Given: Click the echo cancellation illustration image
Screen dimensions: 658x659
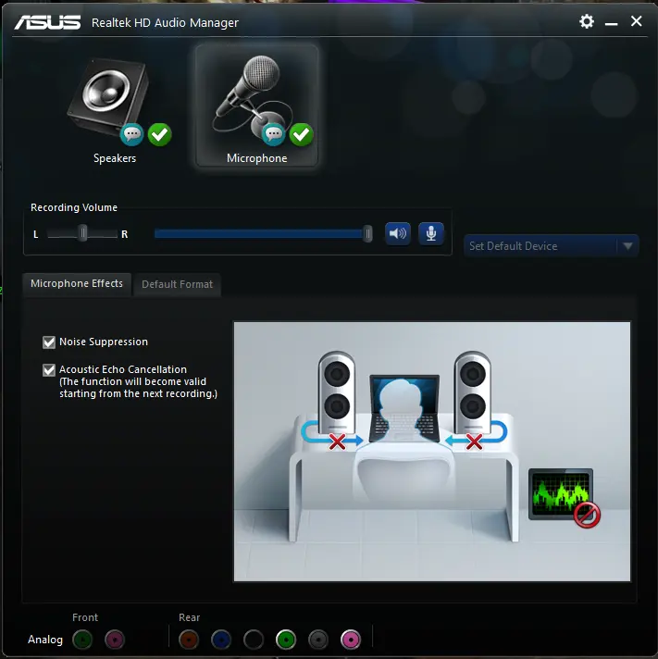Looking at the screenshot, I should click(x=432, y=452).
